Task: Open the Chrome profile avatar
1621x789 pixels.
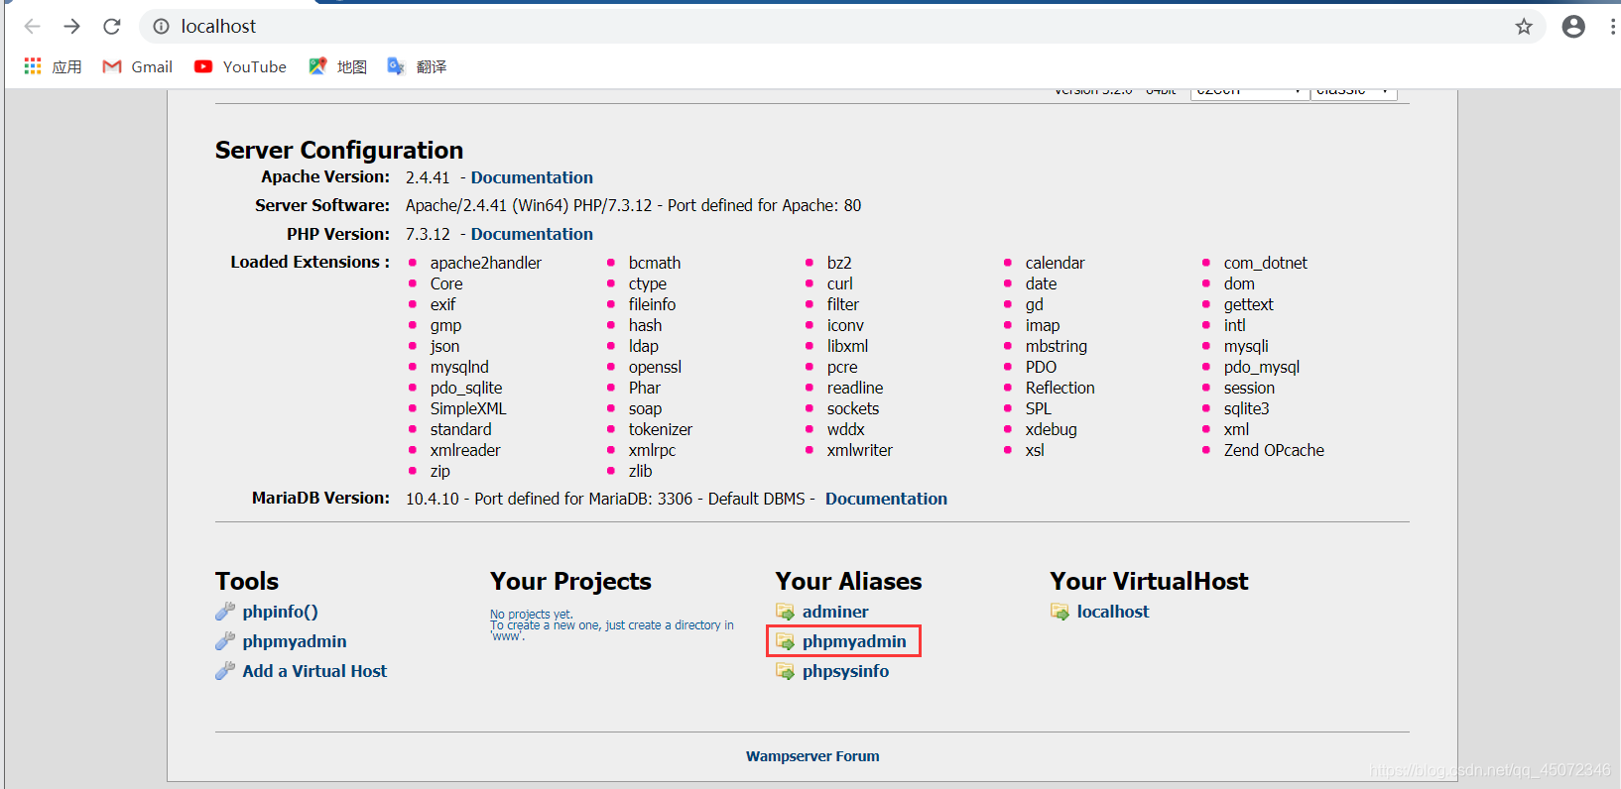Action: 1573,27
